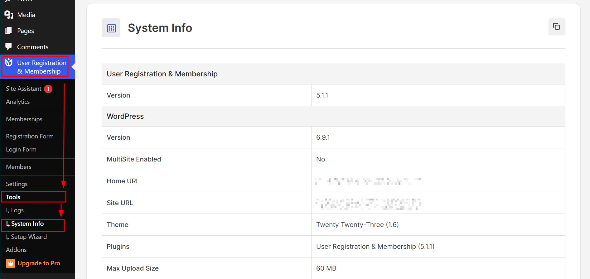Open Addons page

[16, 250]
